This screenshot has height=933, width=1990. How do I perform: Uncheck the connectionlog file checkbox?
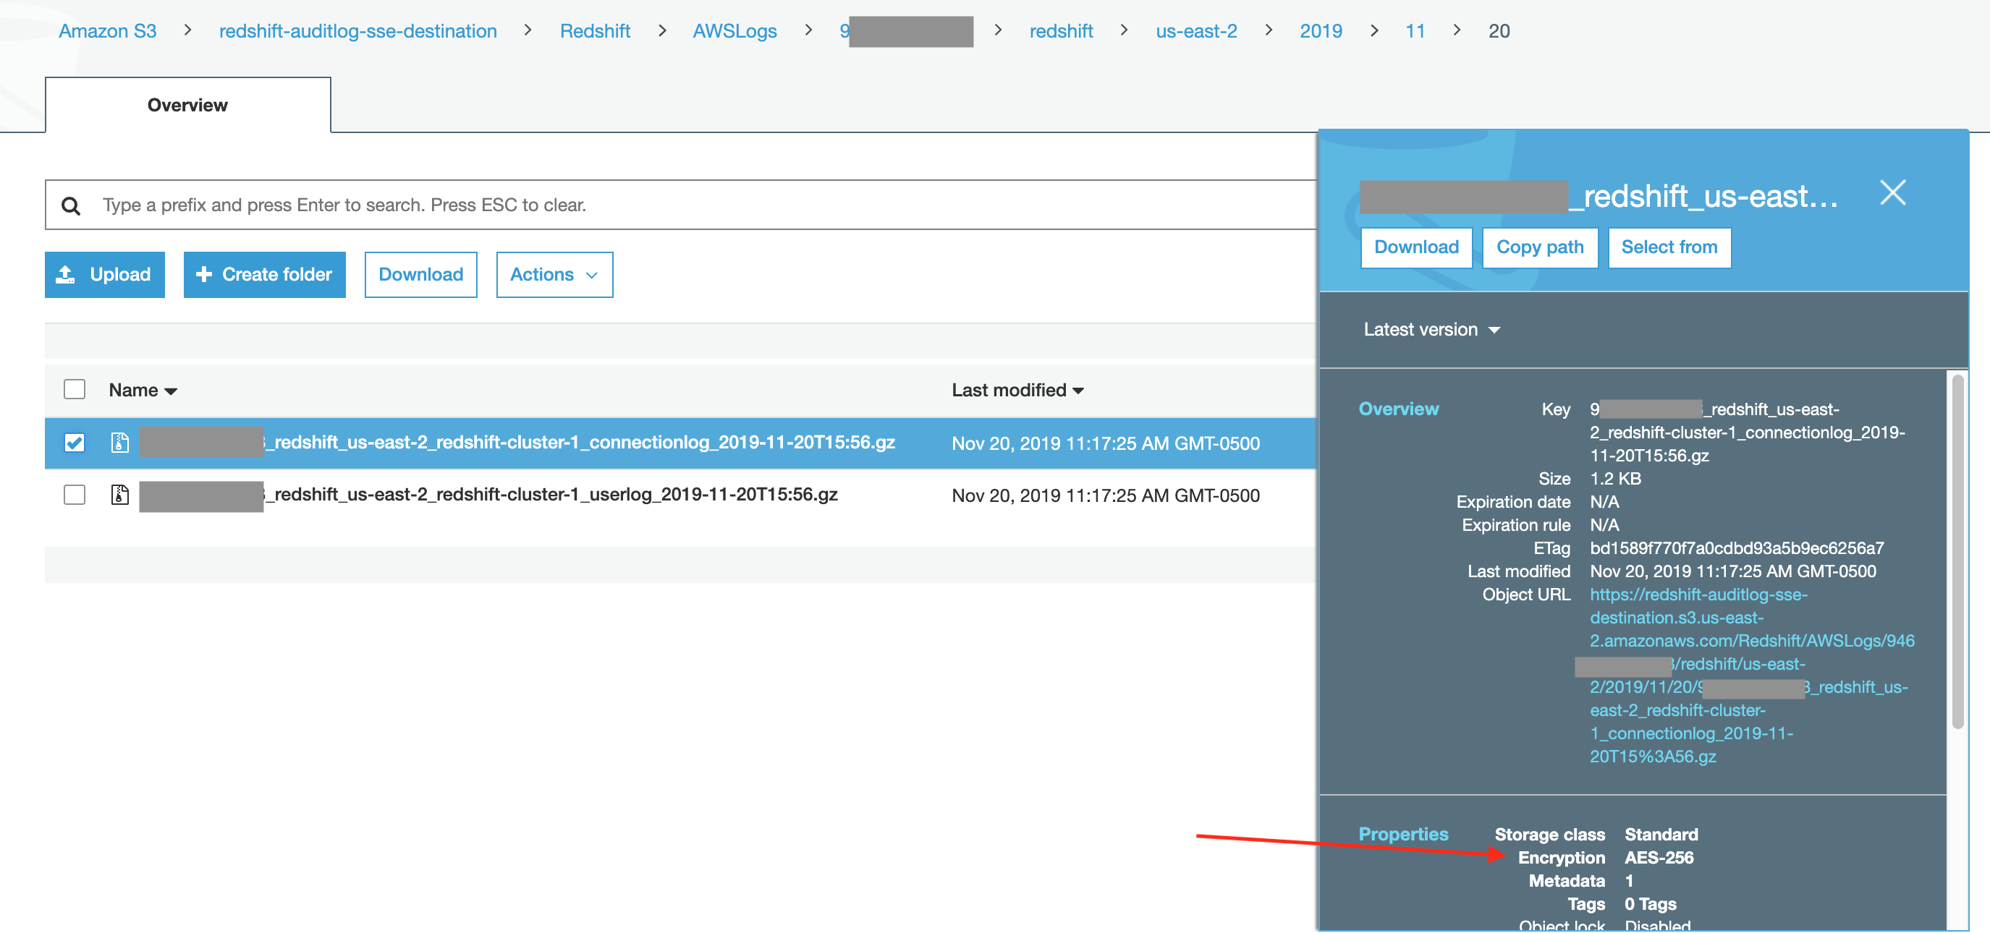coord(74,443)
